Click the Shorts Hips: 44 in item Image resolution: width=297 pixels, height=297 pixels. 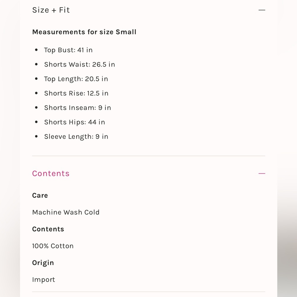pyautogui.click(x=75, y=122)
